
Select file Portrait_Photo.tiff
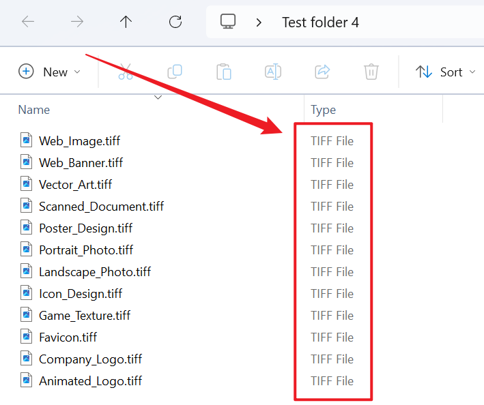[86, 250]
